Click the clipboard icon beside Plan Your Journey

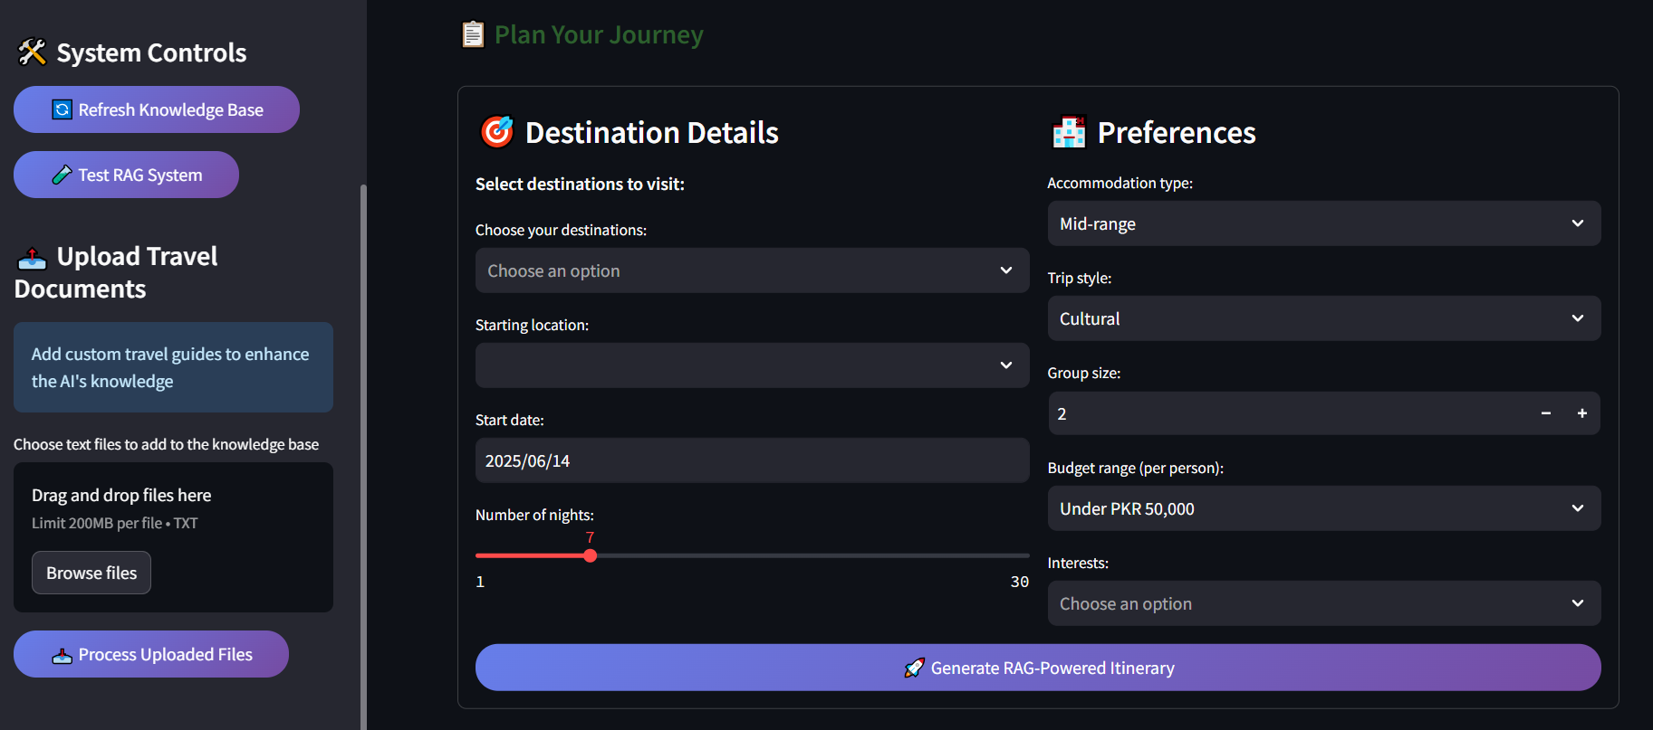[x=473, y=34]
